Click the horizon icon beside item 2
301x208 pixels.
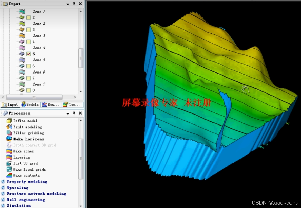click(x=22, y=18)
